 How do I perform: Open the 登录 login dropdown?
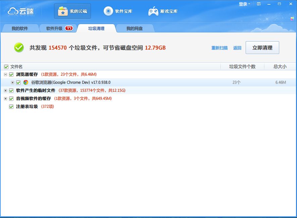[x=244, y=4]
